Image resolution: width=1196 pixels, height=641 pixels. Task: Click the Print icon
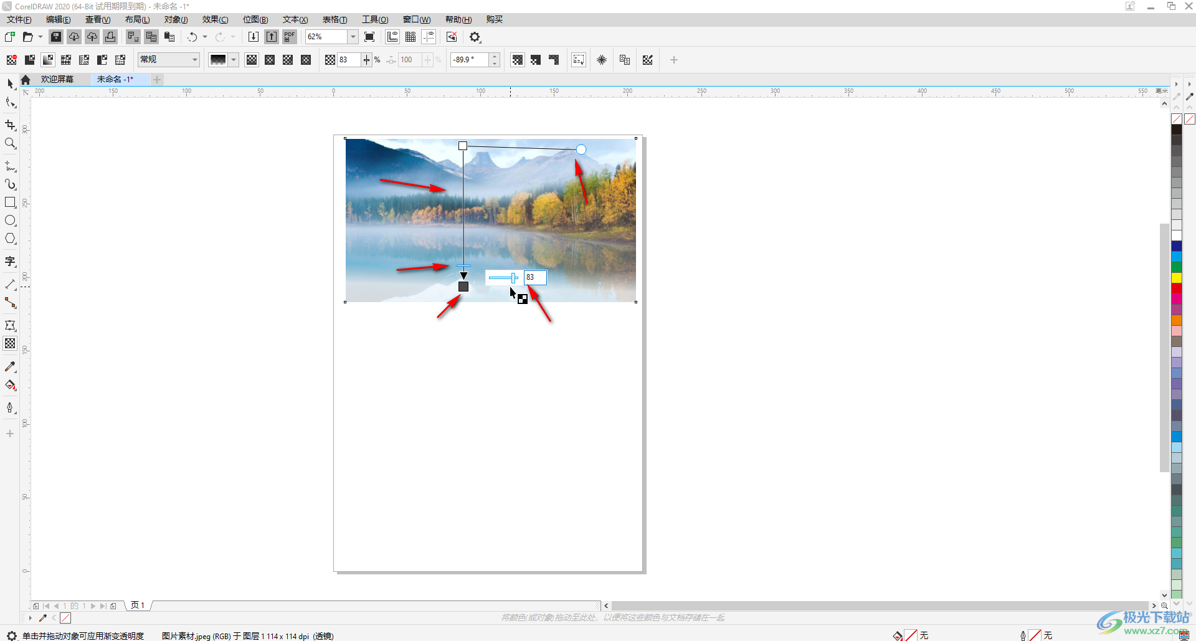pos(110,37)
